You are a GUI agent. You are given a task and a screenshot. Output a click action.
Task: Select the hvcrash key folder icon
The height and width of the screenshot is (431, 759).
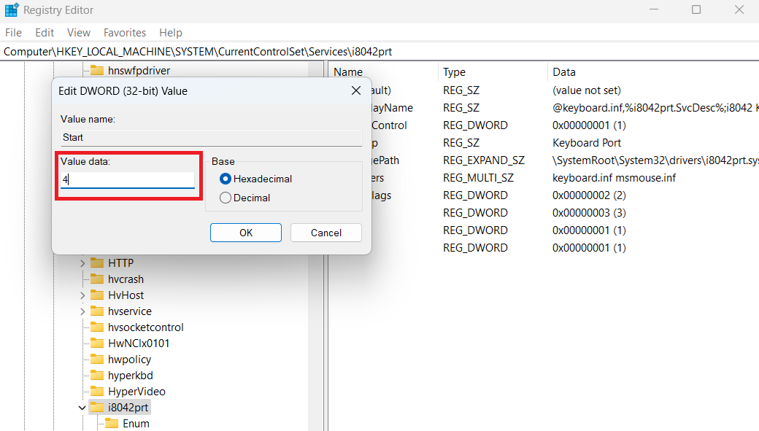(x=97, y=279)
